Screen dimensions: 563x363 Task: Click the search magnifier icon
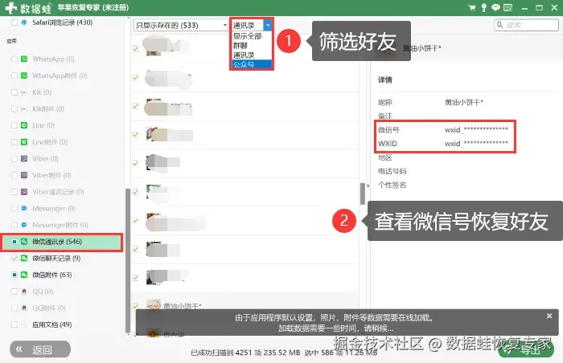tap(499, 25)
